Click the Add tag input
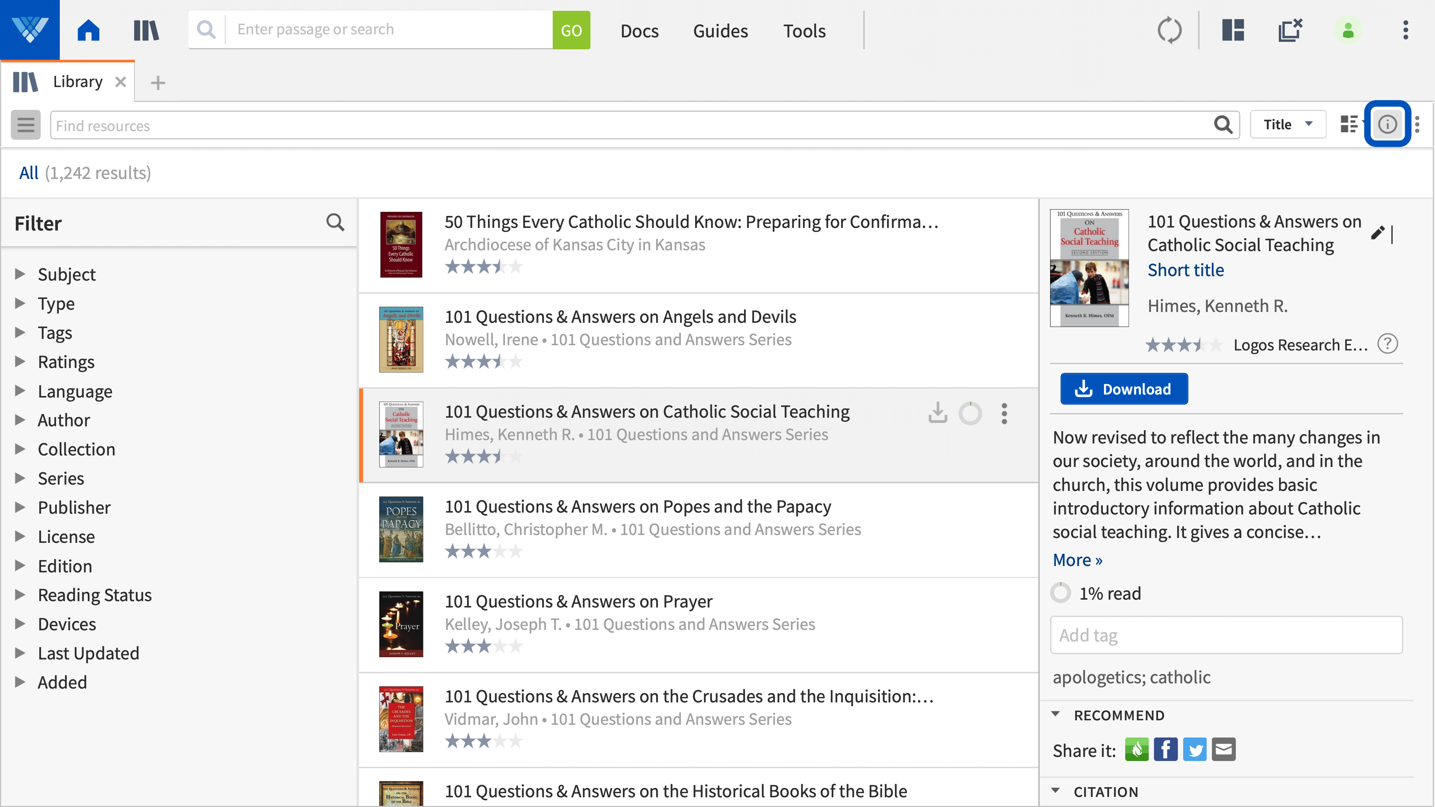This screenshot has width=1435, height=807. coord(1226,635)
